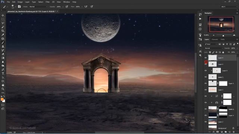This screenshot has height=134, width=239.
Task: Click the Add layer style fx icon
Action: [214, 132]
